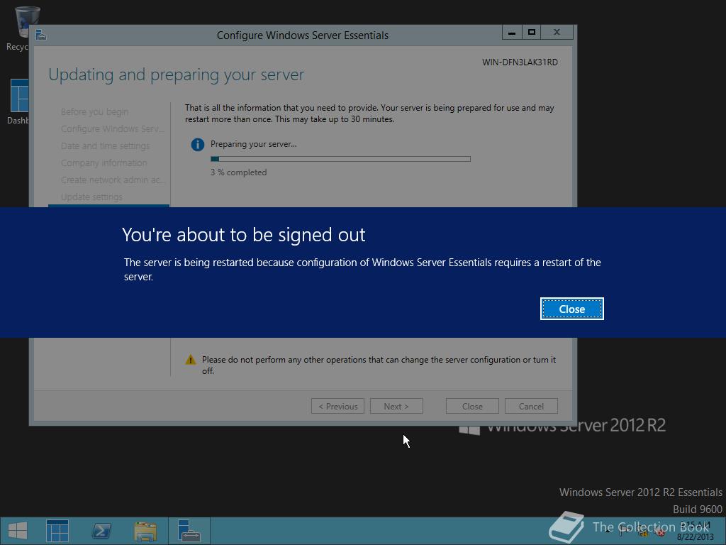Image resolution: width=726 pixels, height=545 pixels.
Task: Select the Configure Essentials wizard taskbar icon
Action: point(189,531)
